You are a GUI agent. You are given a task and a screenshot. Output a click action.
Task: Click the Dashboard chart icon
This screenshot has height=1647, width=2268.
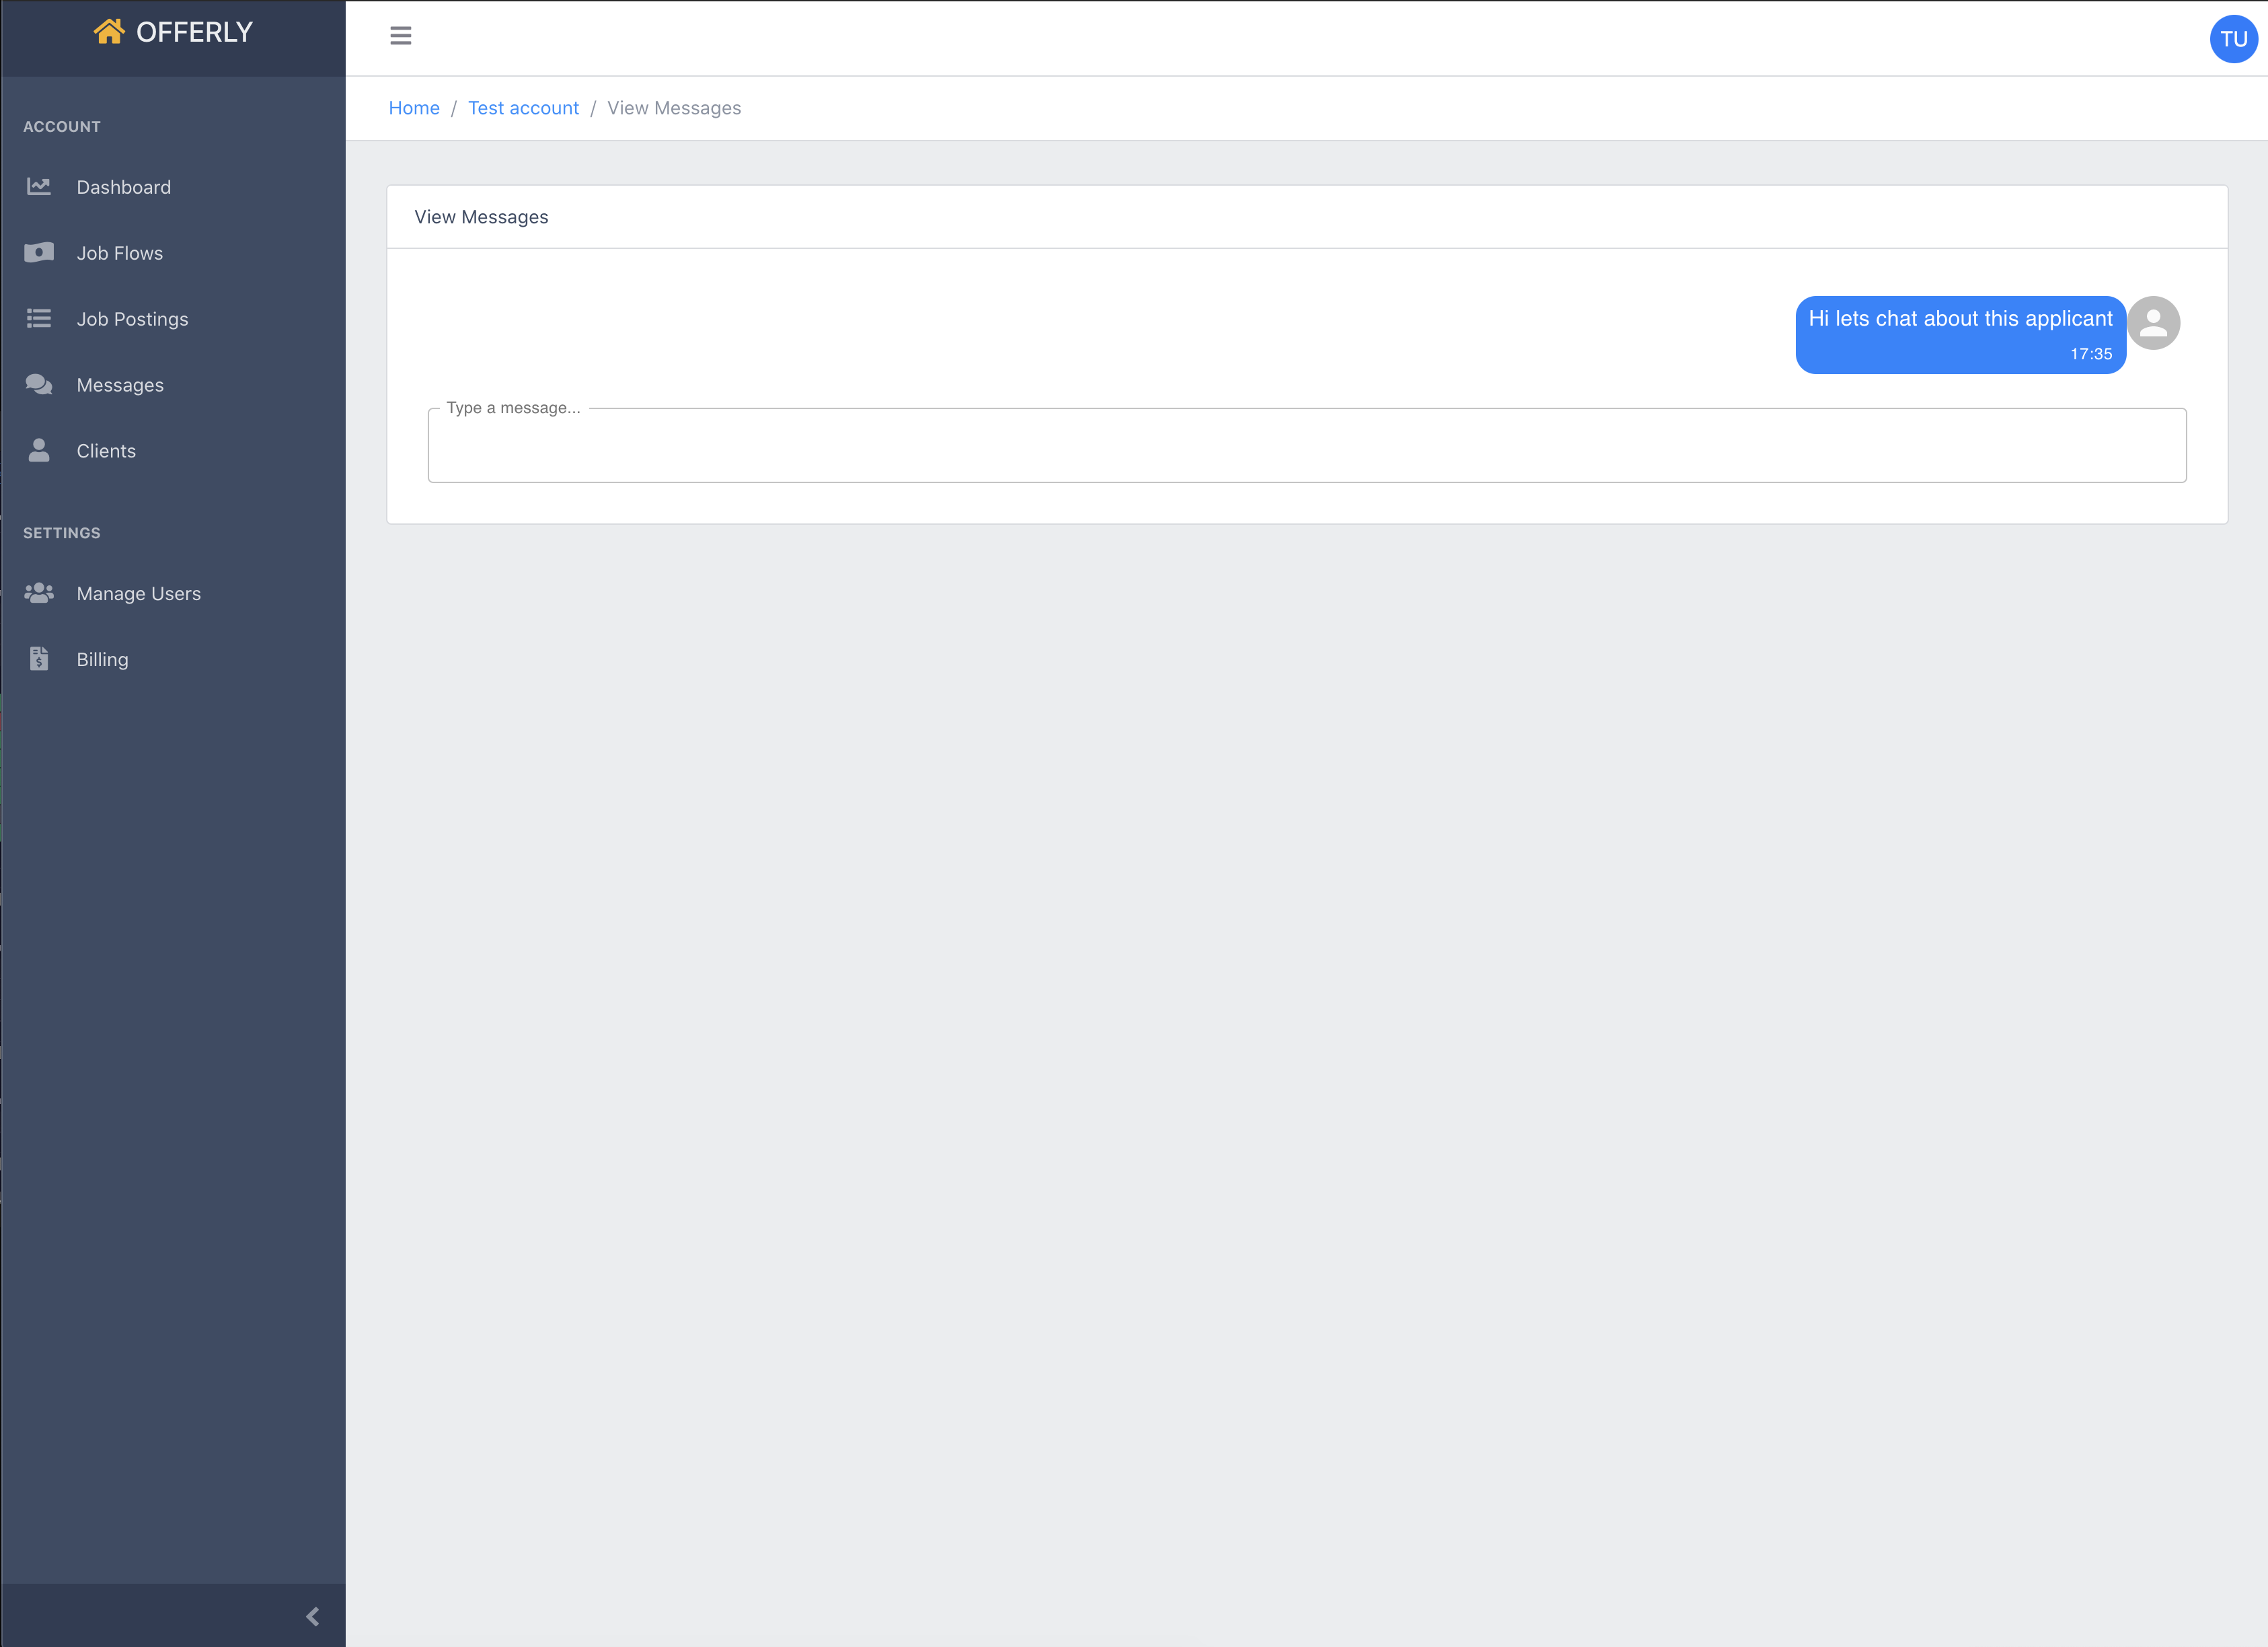click(39, 187)
